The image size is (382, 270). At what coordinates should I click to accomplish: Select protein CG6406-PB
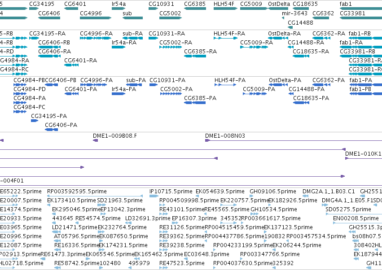(x=52, y=85)
